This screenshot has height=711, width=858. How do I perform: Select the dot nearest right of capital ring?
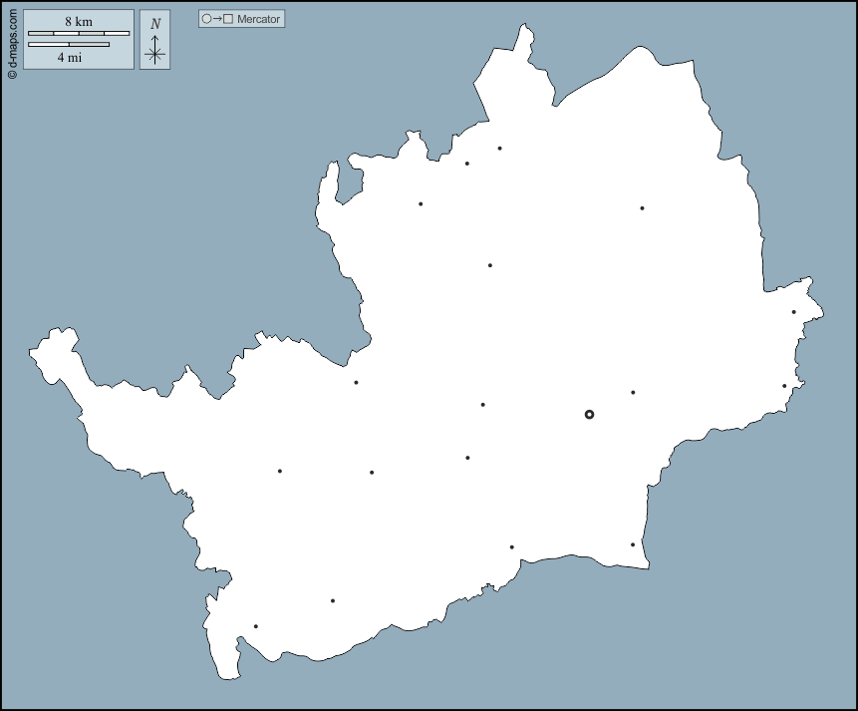pos(633,392)
